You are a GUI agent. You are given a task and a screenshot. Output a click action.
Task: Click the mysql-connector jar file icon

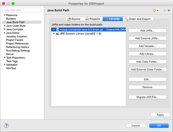[x=57, y=29]
